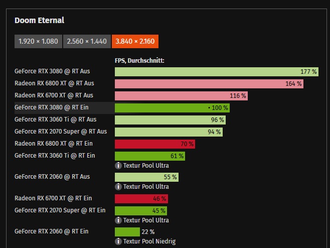Select GeForce RTX 2070 Super @ RT Ein label
This screenshot has width=330, height=248.
click(60, 210)
